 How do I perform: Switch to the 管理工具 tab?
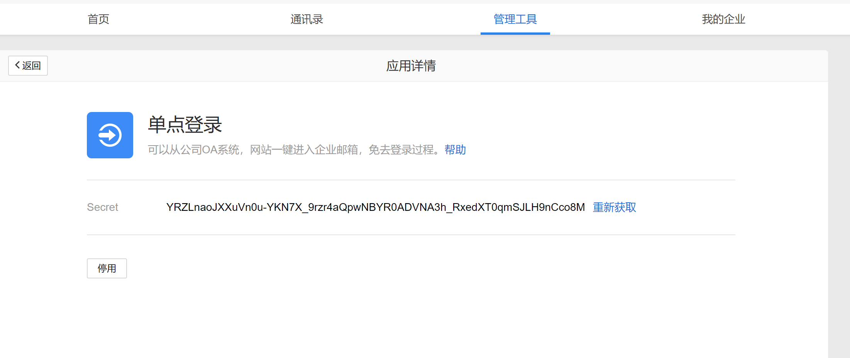(x=515, y=19)
